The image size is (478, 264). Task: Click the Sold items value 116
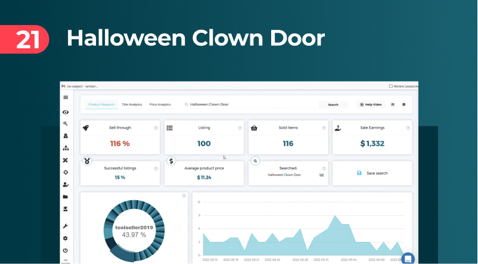(x=288, y=144)
